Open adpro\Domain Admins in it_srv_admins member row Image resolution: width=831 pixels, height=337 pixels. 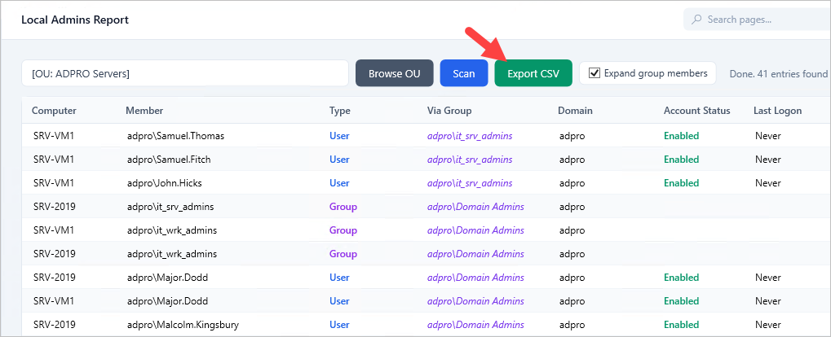coord(476,206)
